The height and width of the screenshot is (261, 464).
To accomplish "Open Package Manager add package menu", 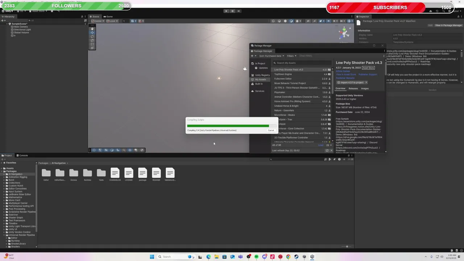I will [254, 56].
